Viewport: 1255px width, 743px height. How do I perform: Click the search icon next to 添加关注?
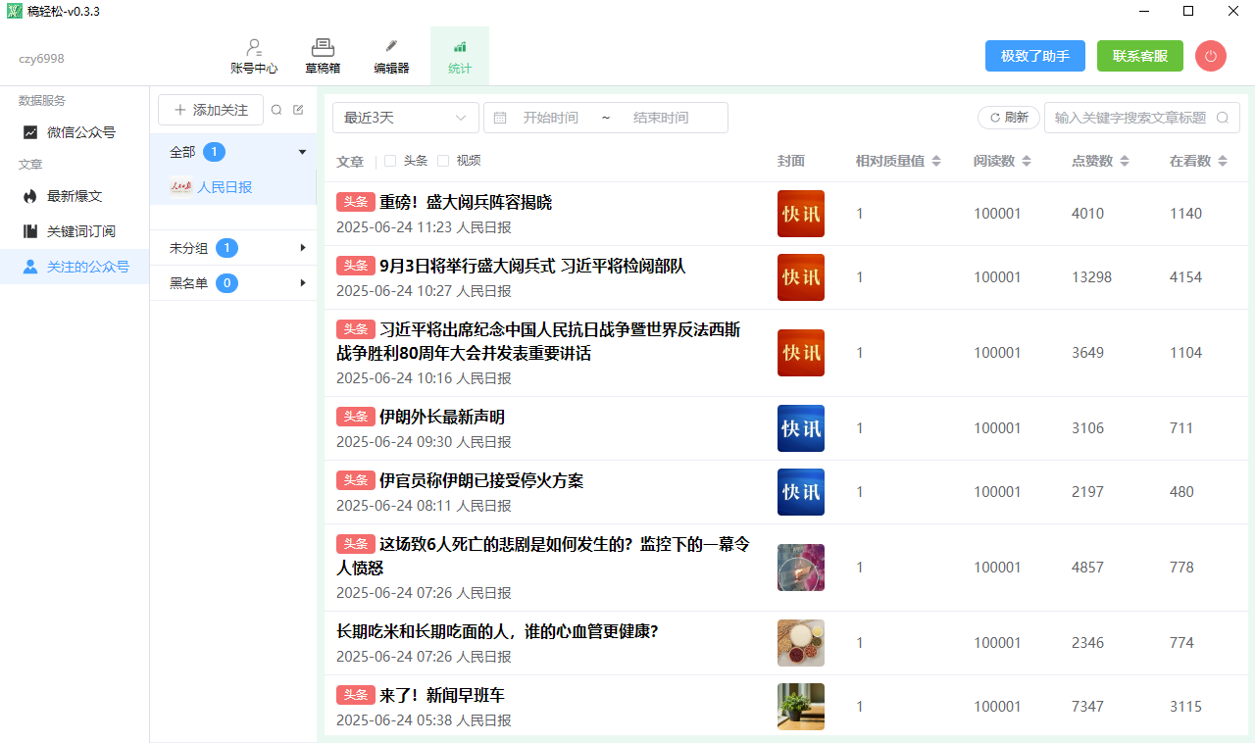[276, 110]
